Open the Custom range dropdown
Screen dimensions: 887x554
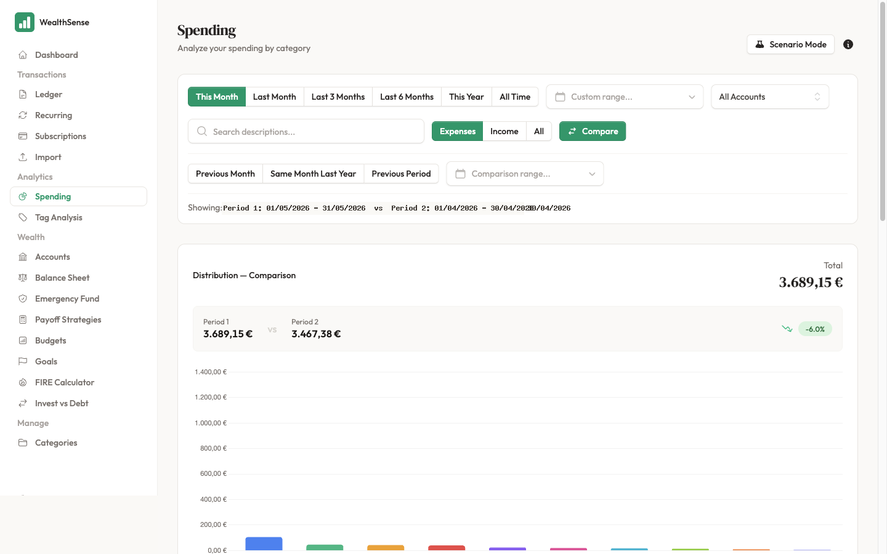point(625,97)
